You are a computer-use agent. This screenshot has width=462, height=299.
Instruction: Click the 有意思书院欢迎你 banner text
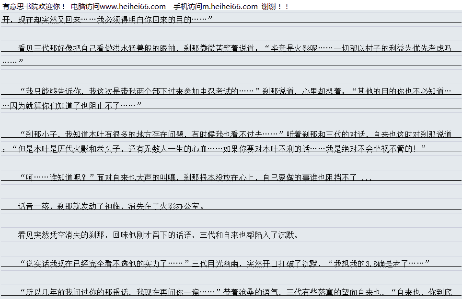(34, 6)
